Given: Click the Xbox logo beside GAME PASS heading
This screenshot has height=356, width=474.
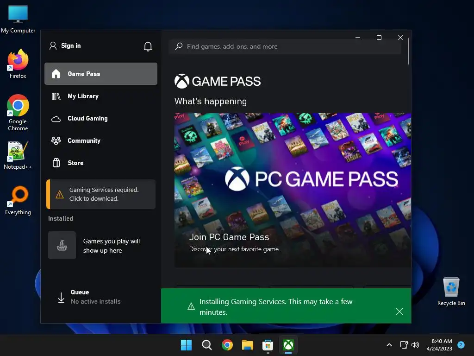Looking at the screenshot, I should [x=181, y=81].
